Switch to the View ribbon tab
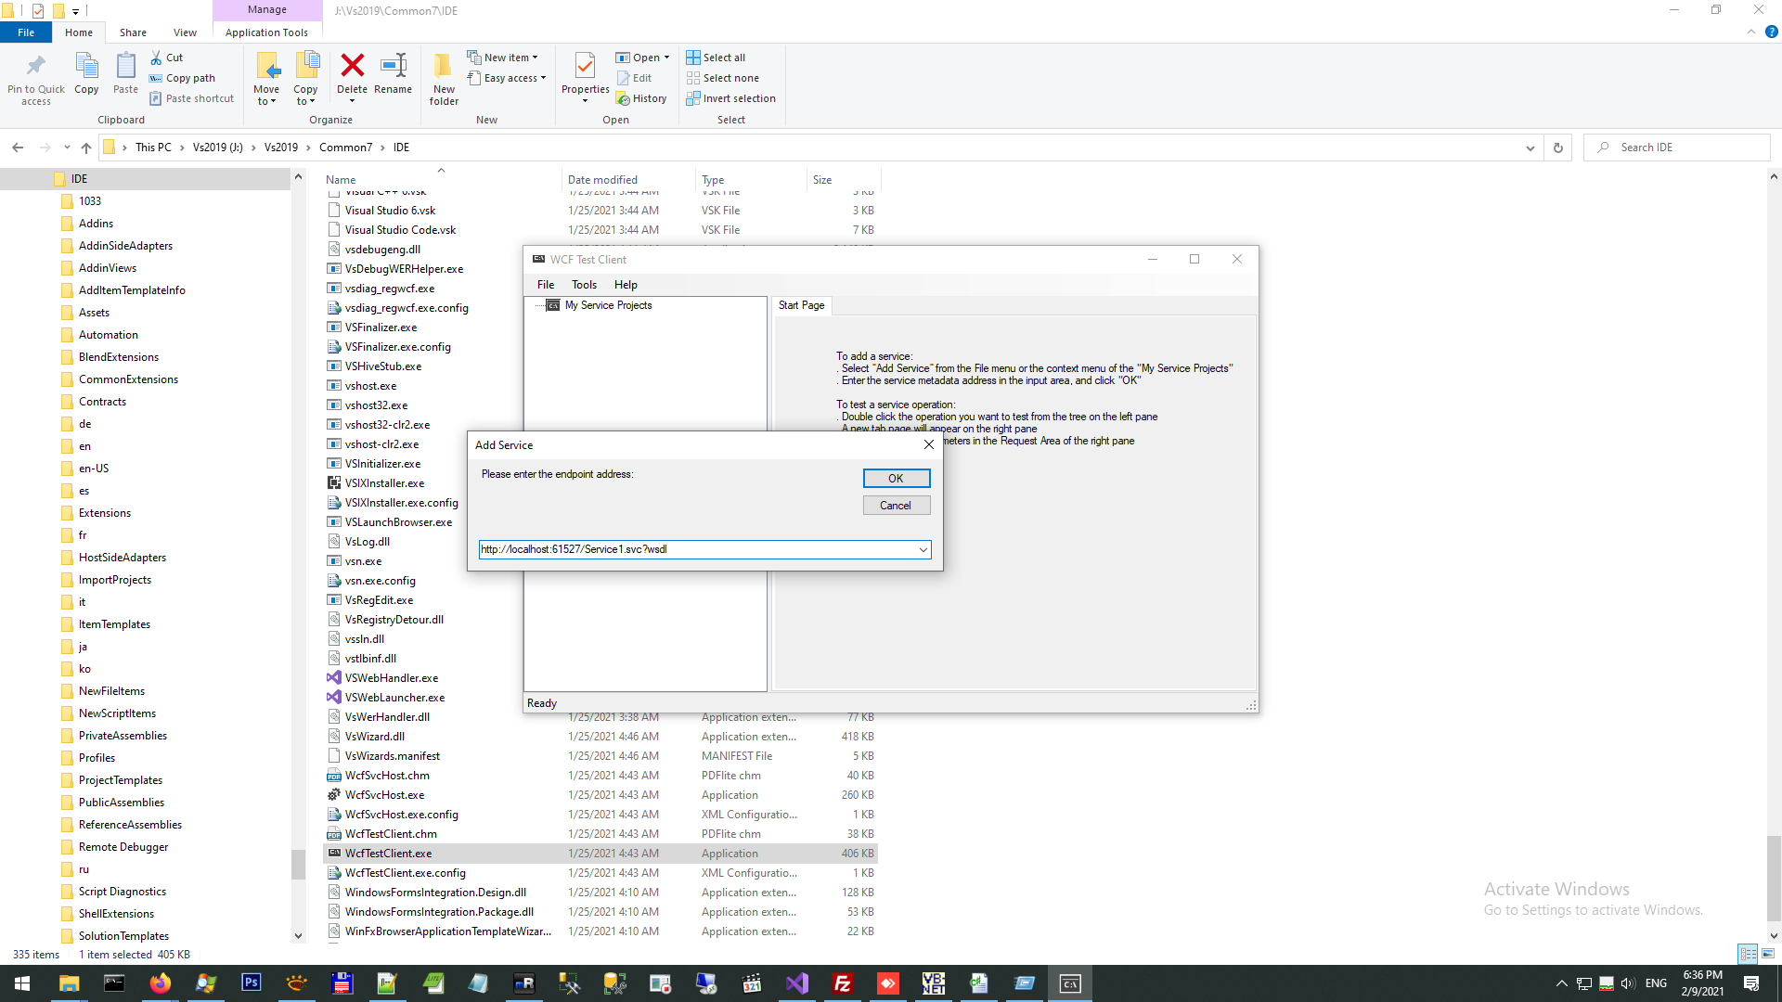Screen dimensions: 1782x1002 185,32
